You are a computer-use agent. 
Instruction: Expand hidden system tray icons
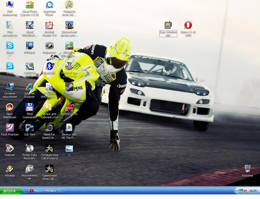236,191
